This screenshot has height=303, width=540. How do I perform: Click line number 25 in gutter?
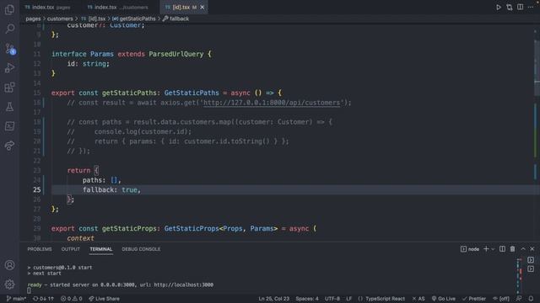coord(37,189)
